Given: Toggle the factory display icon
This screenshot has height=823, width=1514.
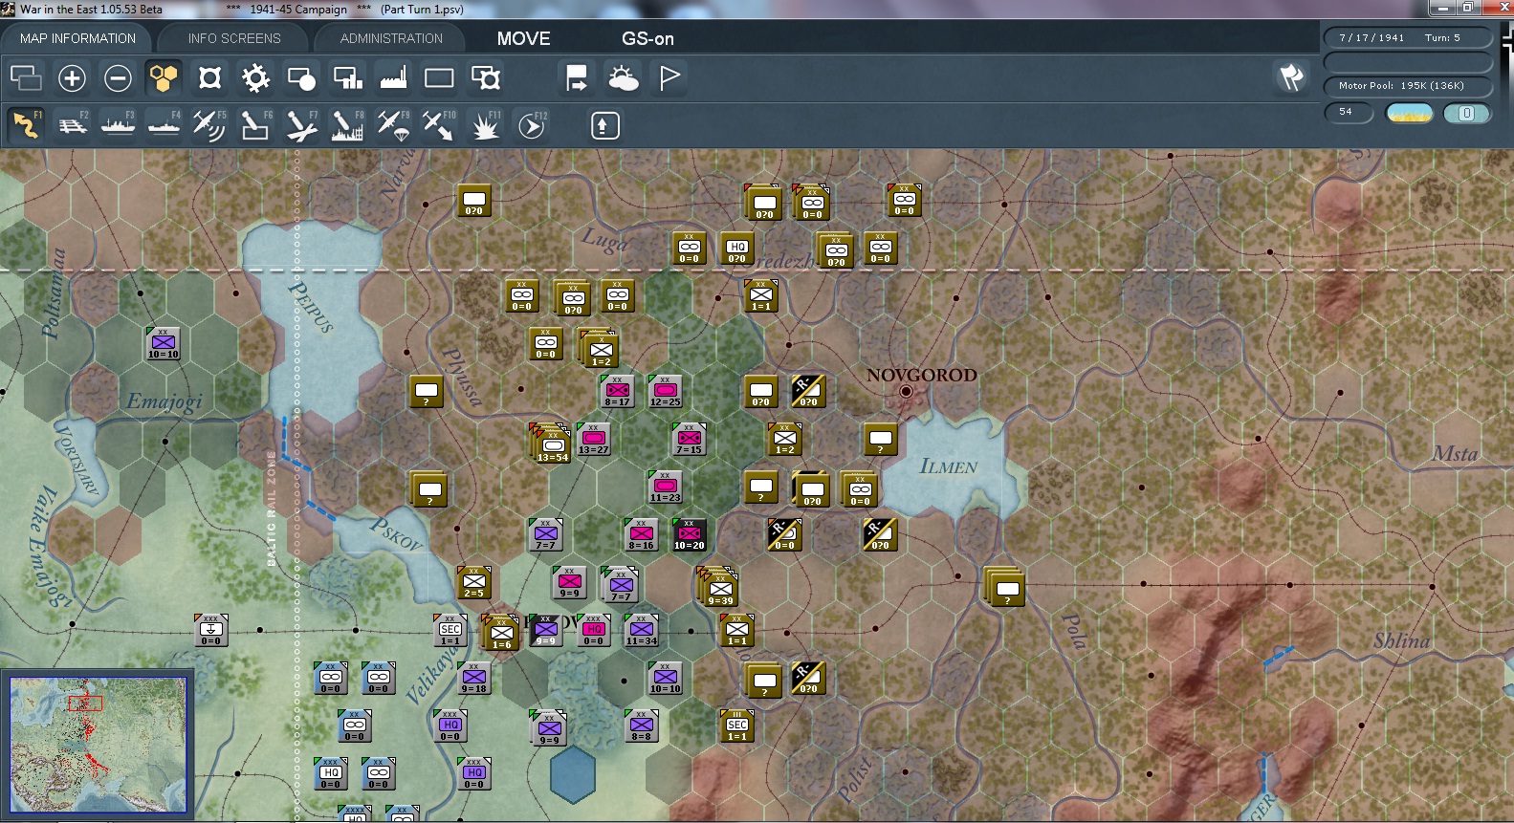Looking at the screenshot, I should 393,77.
